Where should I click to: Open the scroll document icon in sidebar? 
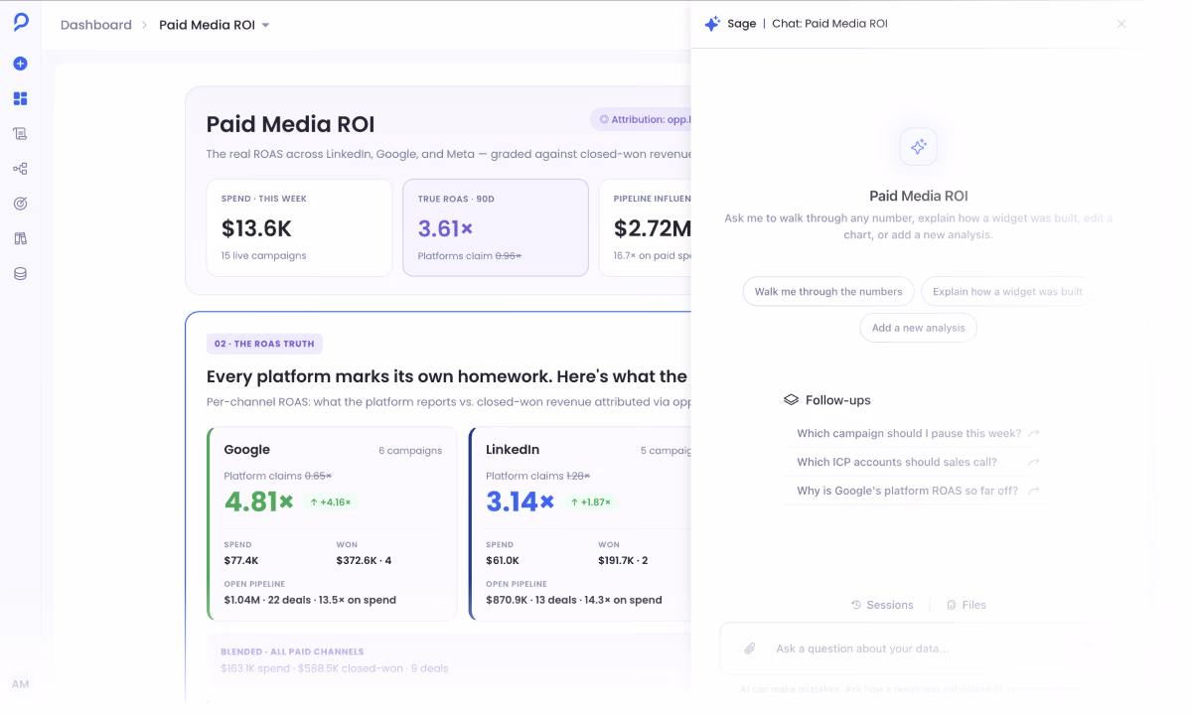tap(20, 133)
